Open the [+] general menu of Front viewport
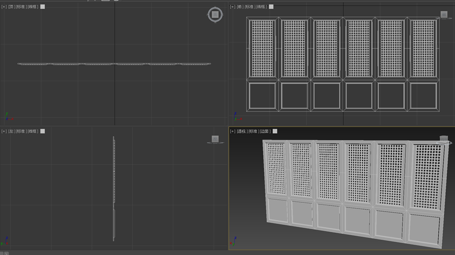 232,7
